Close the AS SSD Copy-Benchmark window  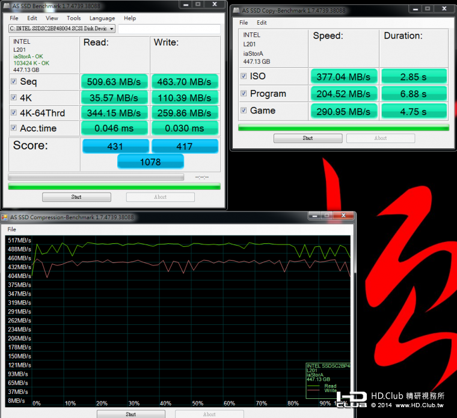point(444,9)
